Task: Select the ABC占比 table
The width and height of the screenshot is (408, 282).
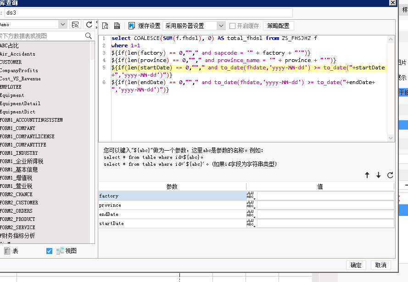Action: coord(9,45)
